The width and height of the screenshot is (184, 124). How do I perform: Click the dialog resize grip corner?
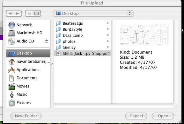(x=179, y=121)
